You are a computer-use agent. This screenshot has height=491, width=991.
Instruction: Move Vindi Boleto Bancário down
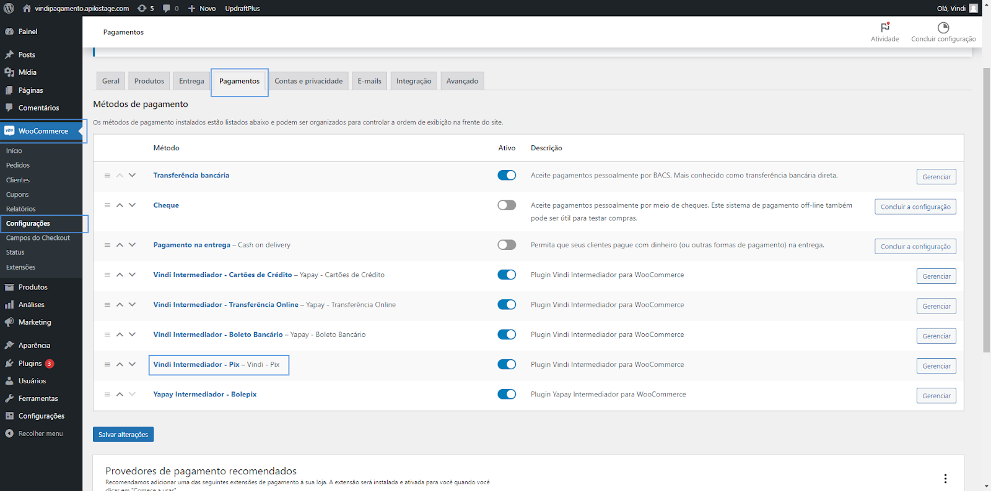coord(132,335)
